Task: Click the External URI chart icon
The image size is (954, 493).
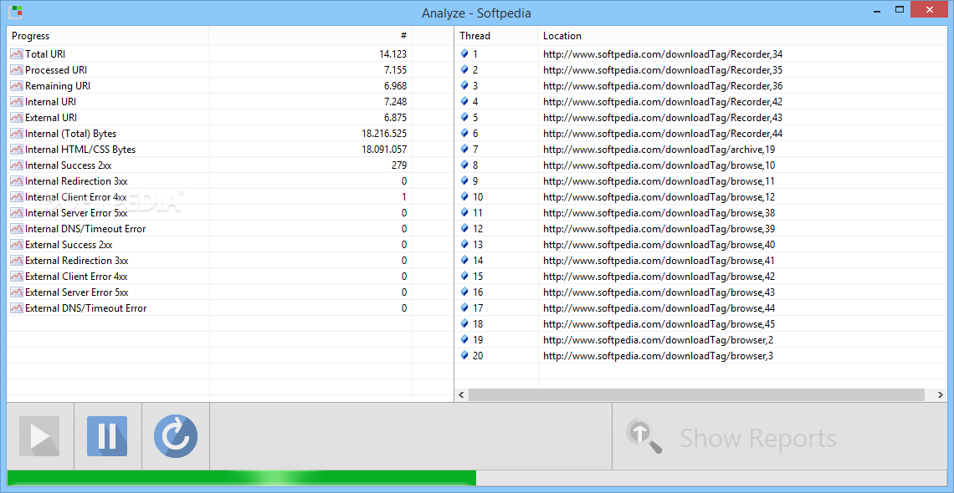Action: (x=17, y=117)
